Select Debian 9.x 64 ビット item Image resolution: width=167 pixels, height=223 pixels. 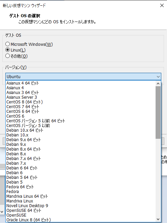point(81,140)
